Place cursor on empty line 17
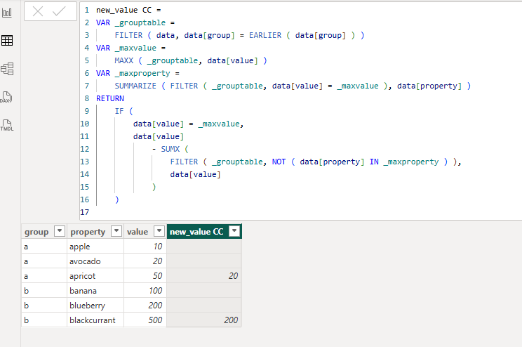The width and height of the screenshot is (522, 347). 300,212
